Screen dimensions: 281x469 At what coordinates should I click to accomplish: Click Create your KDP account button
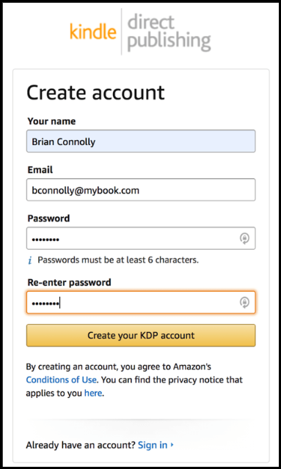tap(141, 336)
